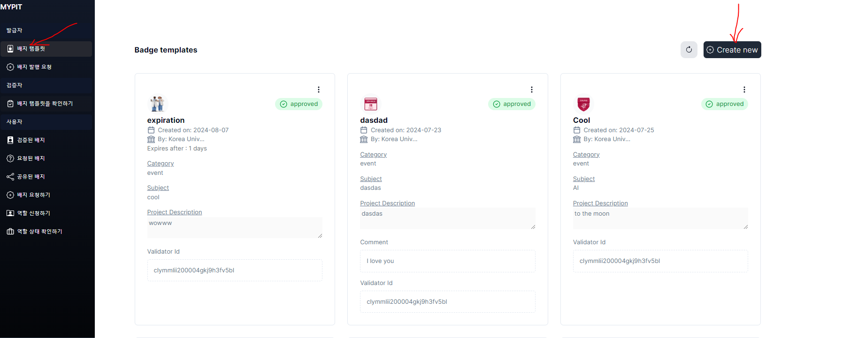Click the Project Description box with wowww
This screenshot has width=850, height=338.
pyautogui.click(x=234, y=227)
